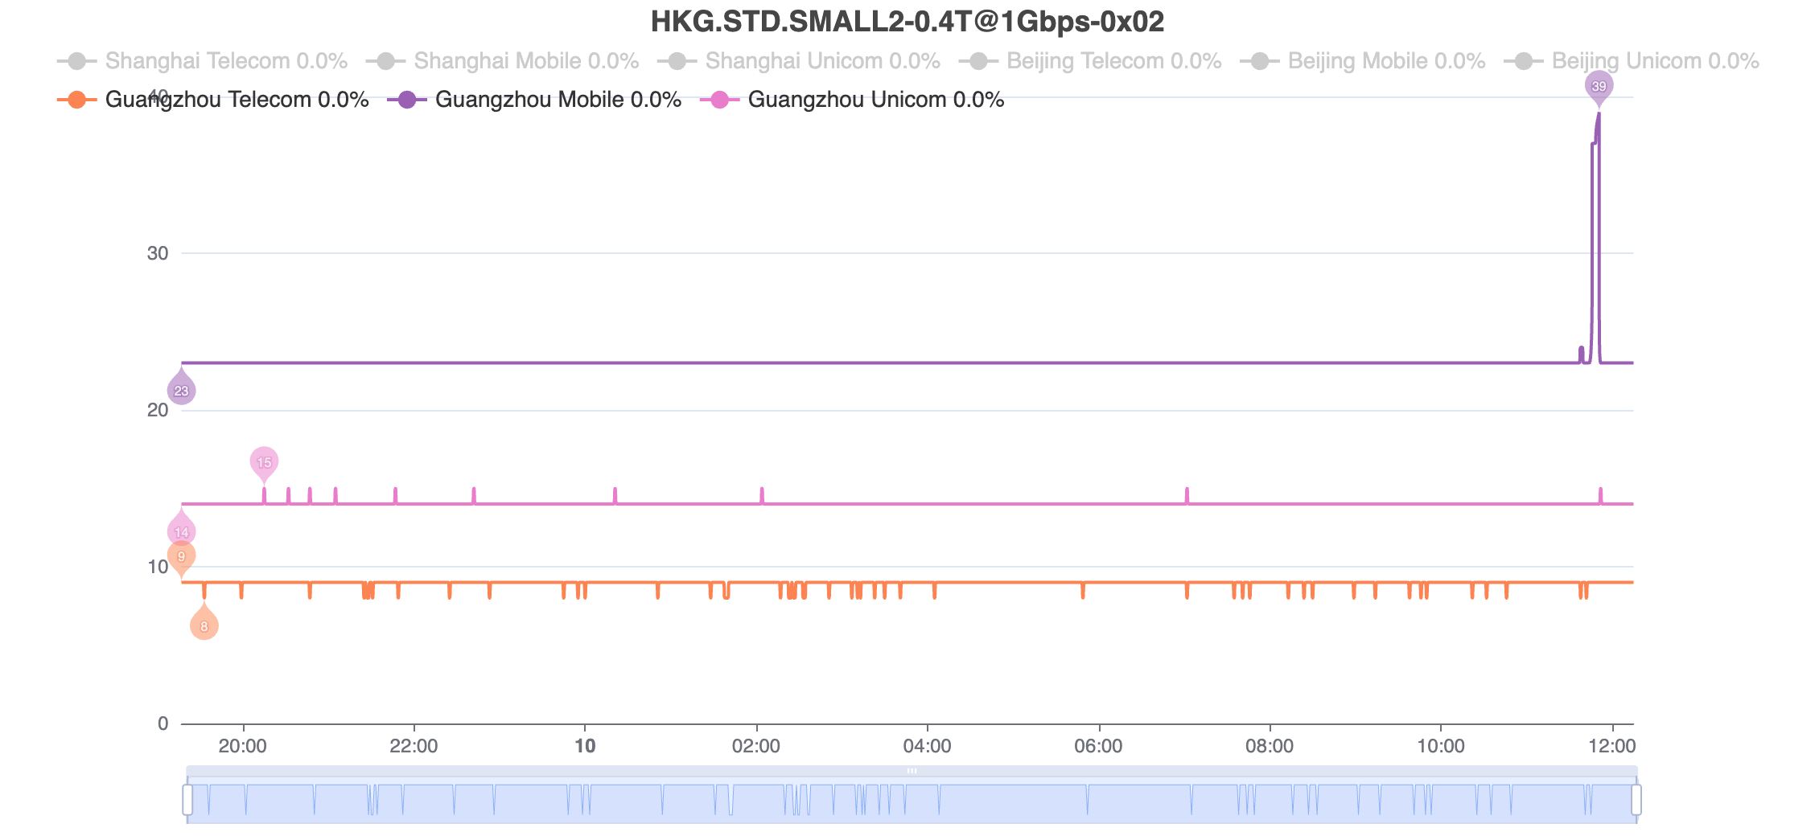The image size is (1815, 836).
Task: Click the 12:00 x-axis label
Action: point(1612,746)
